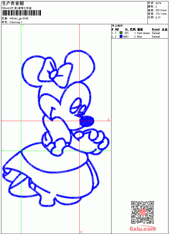Click the Dark Green color swatch
169x234 pixels.
pos(121,33)
